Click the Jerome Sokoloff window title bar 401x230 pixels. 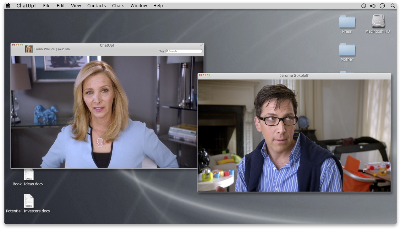(294, 75)
